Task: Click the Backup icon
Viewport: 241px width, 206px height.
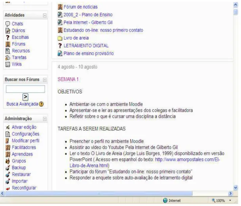Action: coord(8,168)
